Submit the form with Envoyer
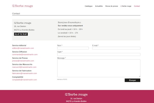Screen dimensions: 154x103 pos(132,80)
